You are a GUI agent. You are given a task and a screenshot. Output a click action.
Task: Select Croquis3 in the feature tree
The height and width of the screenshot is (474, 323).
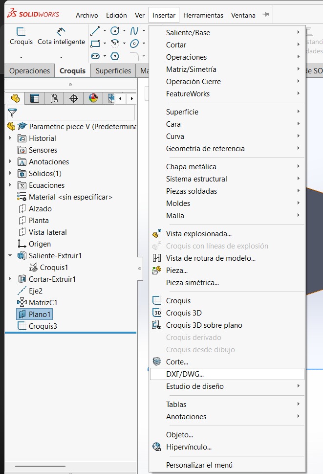37,326
